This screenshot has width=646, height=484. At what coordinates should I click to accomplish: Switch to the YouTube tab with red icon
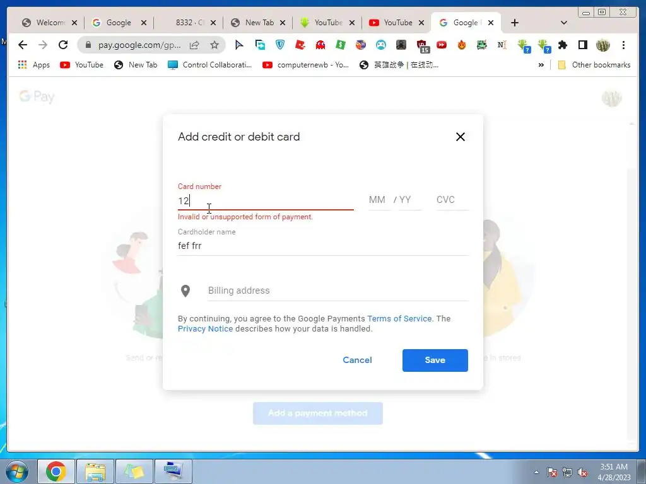(x=391, y=23)
